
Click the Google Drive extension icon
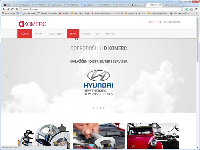click(x=191, y=9)
